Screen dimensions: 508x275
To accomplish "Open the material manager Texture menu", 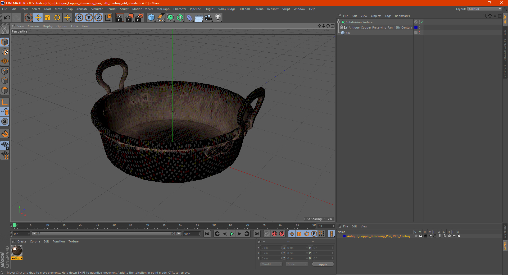I will pyautogui.click(x=73, y=241).
